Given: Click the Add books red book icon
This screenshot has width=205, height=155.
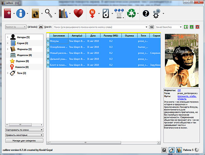Looking at the screenshot, I should click(8, 14).
